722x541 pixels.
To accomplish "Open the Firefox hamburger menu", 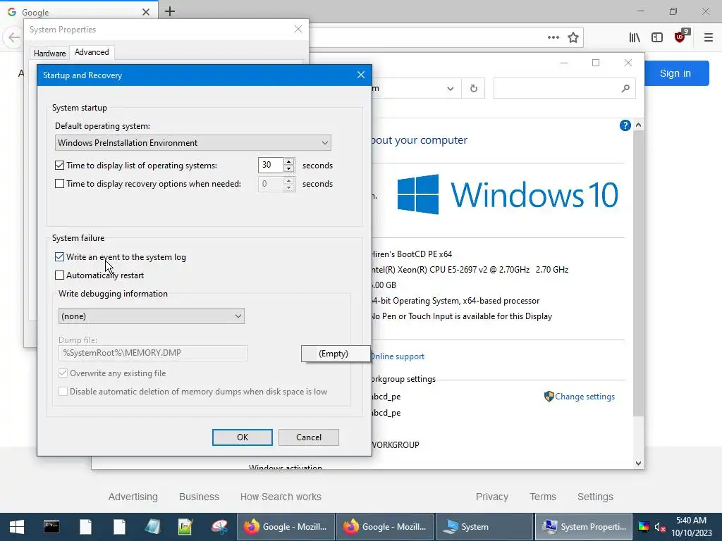I will [x=709, y=37].
